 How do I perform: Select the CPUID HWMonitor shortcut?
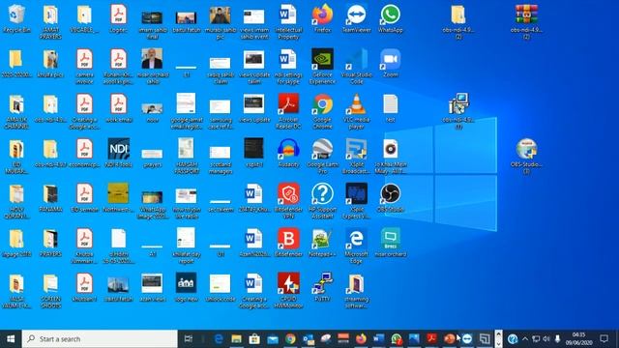(288, 290)
